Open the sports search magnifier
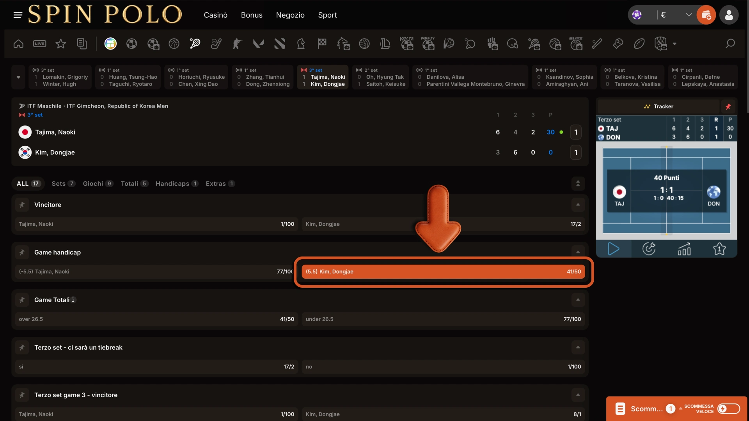Viewport: 749px width, 421px height. [730, 44]
